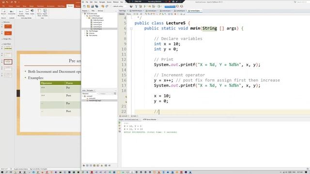Click New File icon in NetBeans toolbar
Screen dimensions: 310x174
point(84,6)
